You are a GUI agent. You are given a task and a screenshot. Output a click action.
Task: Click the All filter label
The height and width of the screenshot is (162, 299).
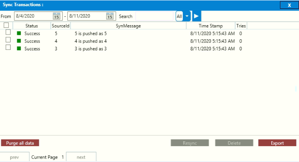[179, 16]
